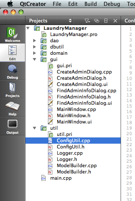Collapse the gui folder

tap(35, 60)
